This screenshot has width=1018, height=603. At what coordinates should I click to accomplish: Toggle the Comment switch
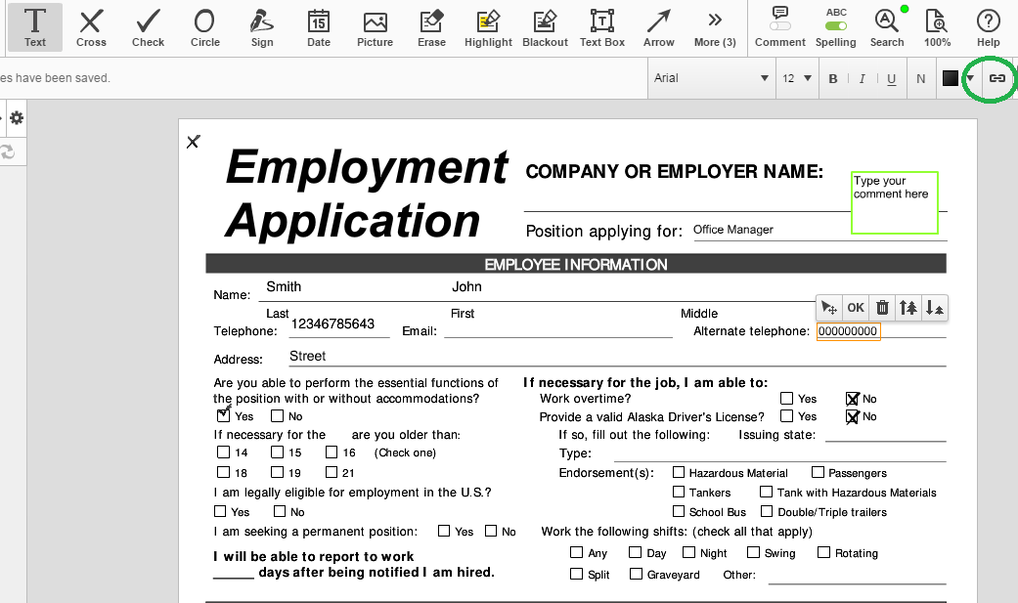[779, 26]
